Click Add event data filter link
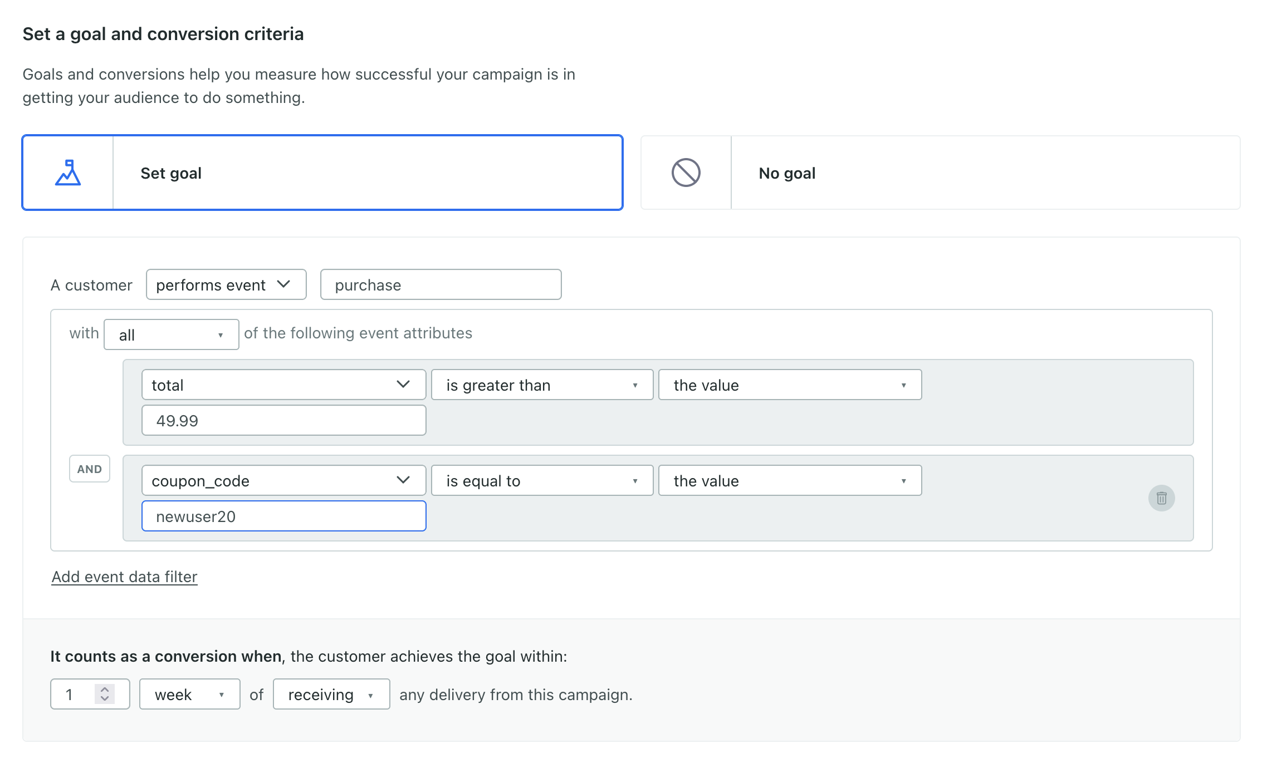 (x=125, y=577)
